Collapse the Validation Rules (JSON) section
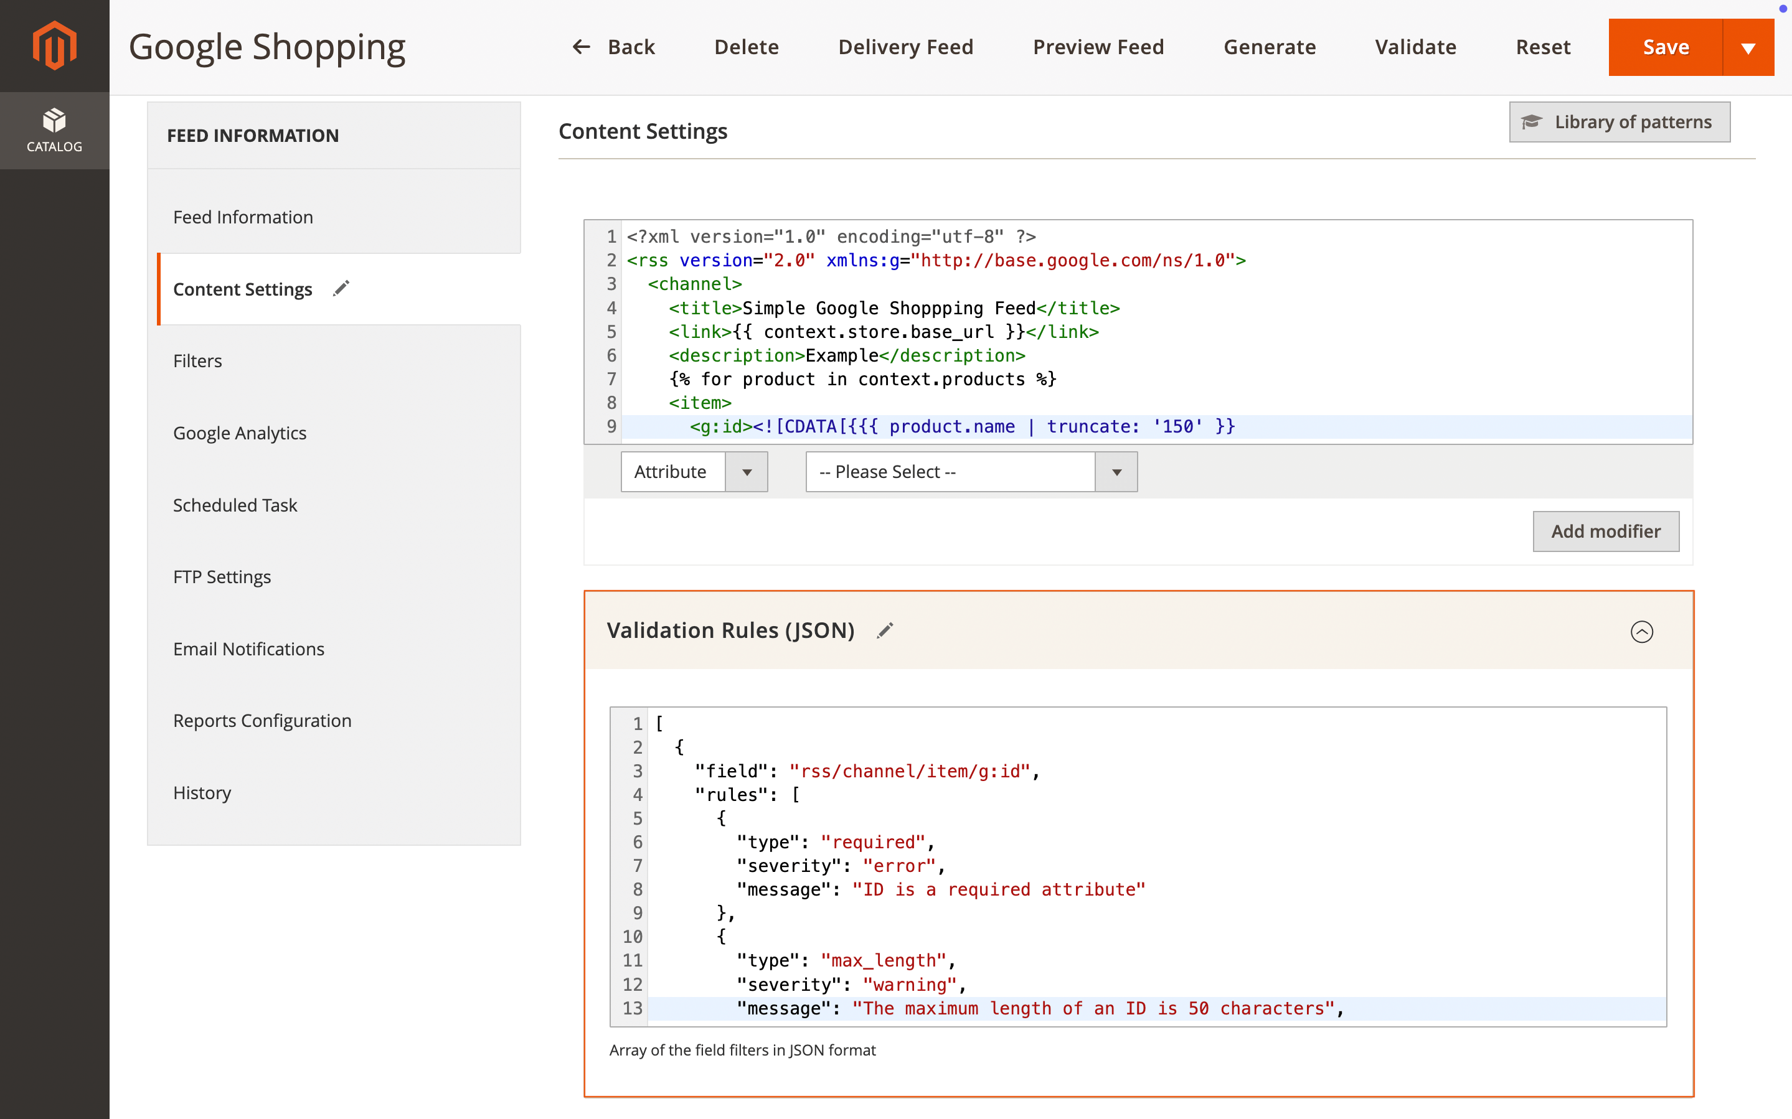 [x=1641, y=631]
